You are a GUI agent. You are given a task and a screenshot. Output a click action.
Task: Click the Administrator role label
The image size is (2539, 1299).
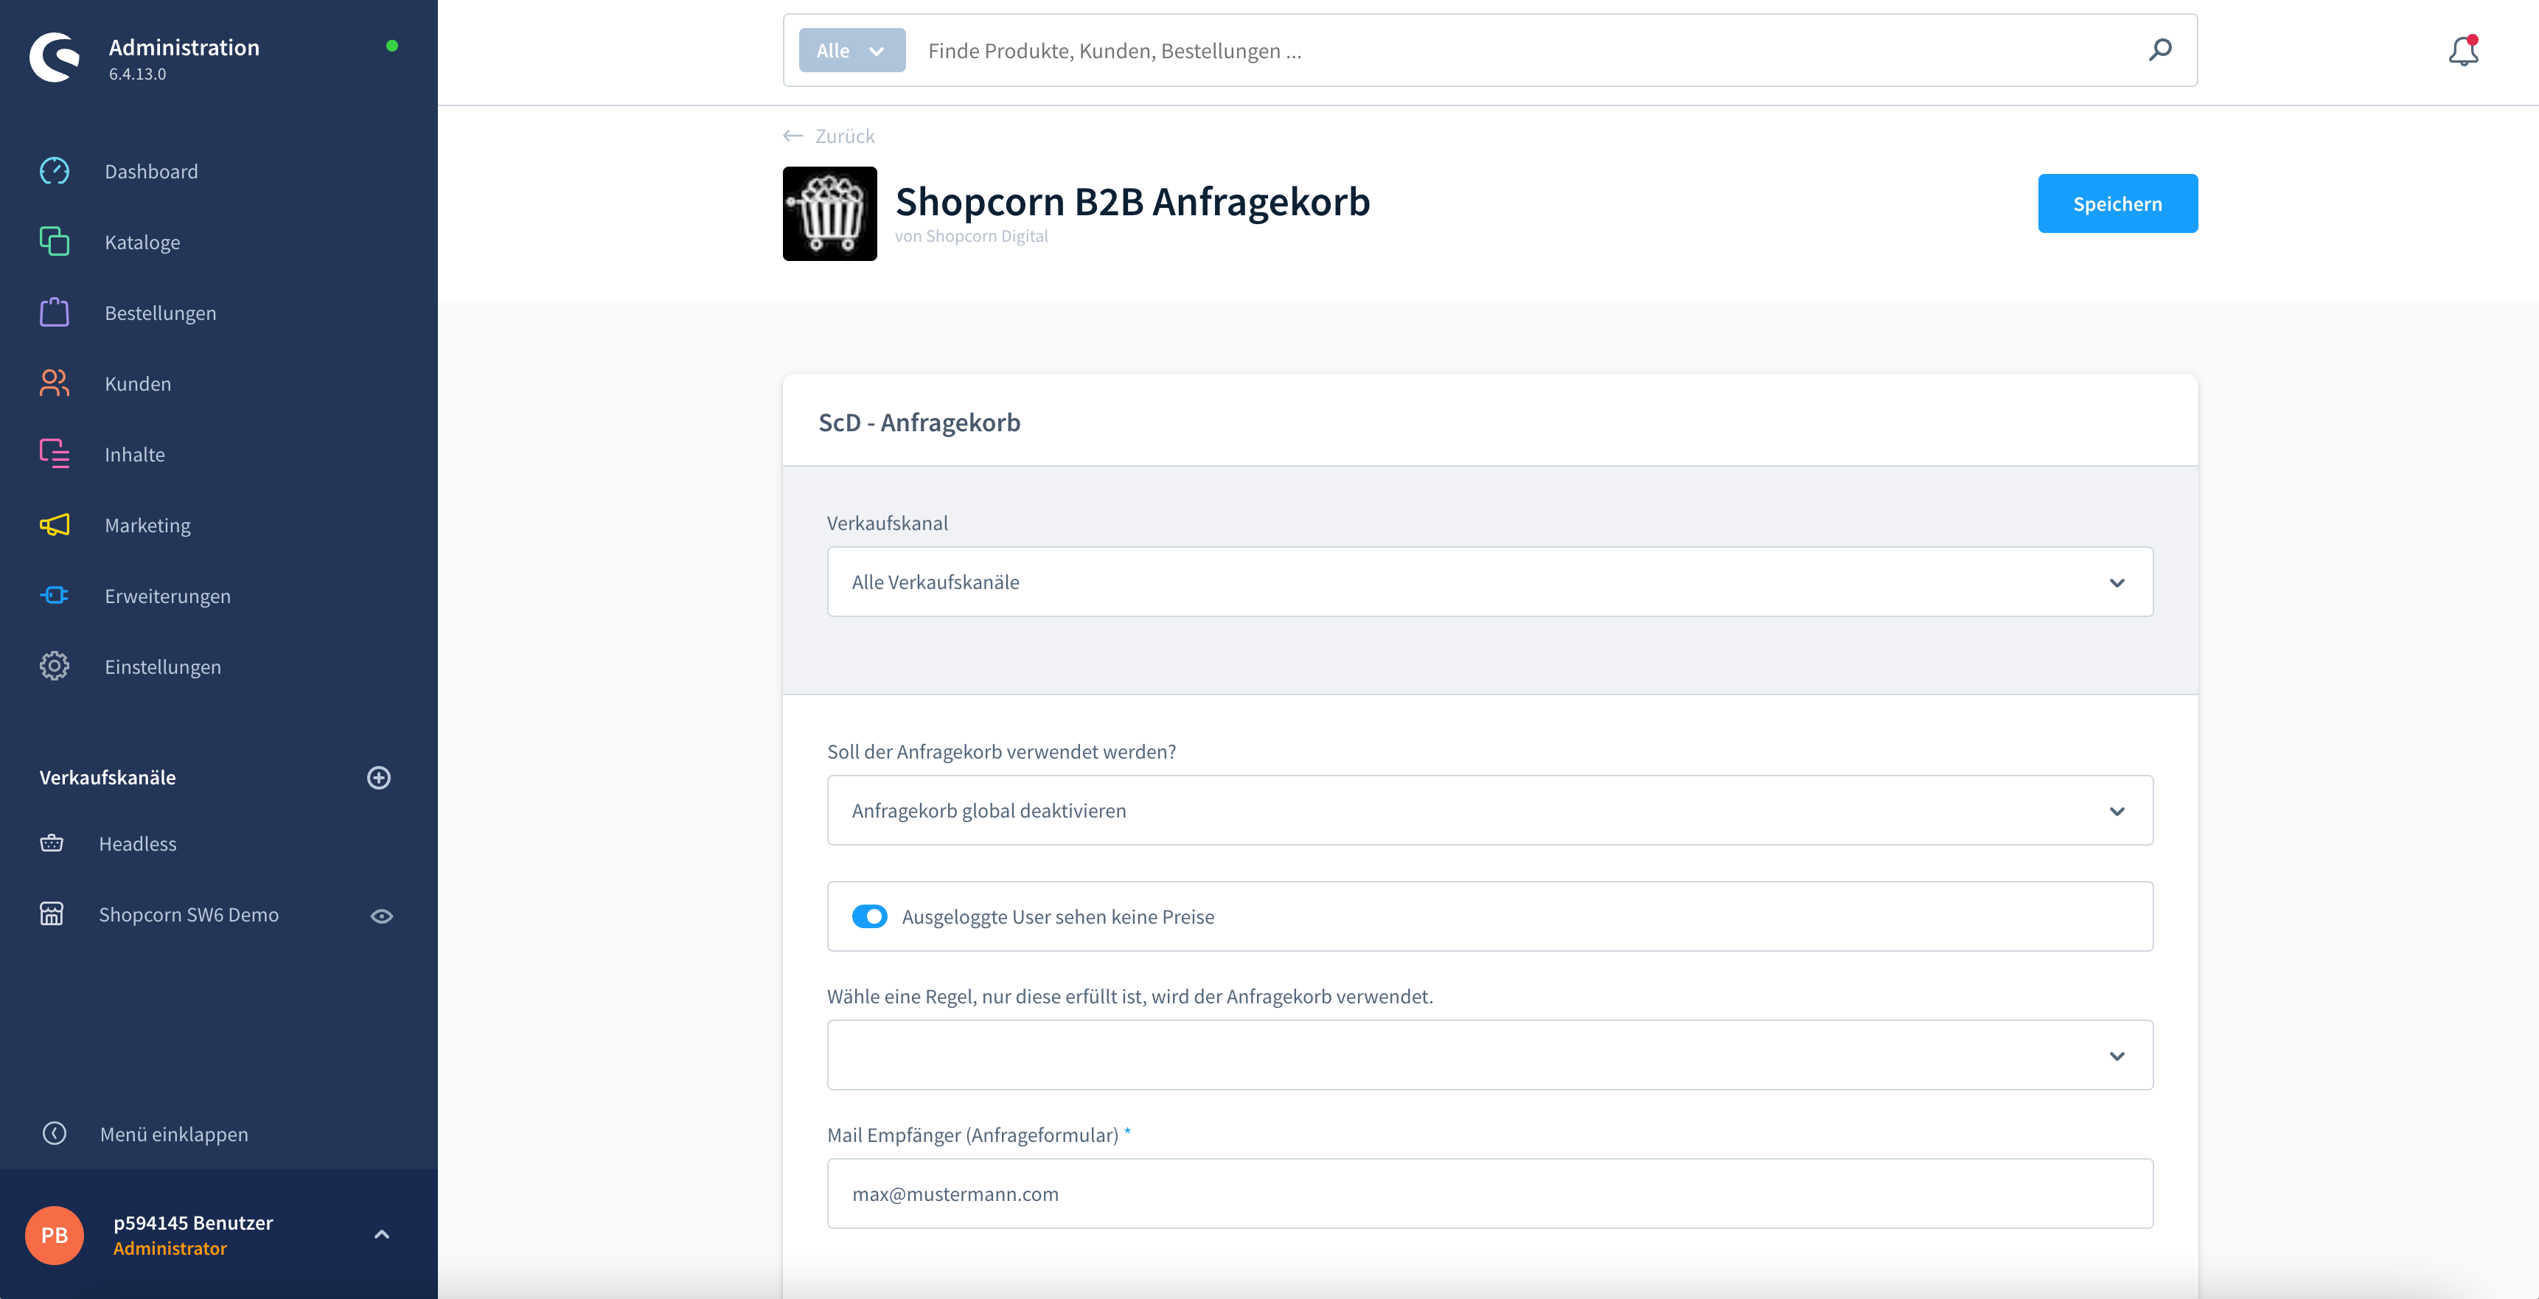click(x=170, y=1249)
